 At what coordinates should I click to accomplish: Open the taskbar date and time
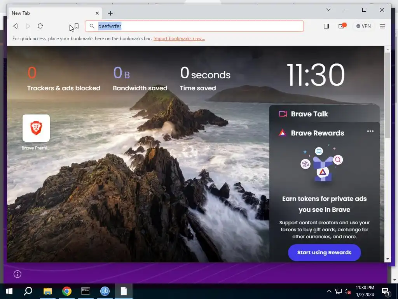point(365,291)
